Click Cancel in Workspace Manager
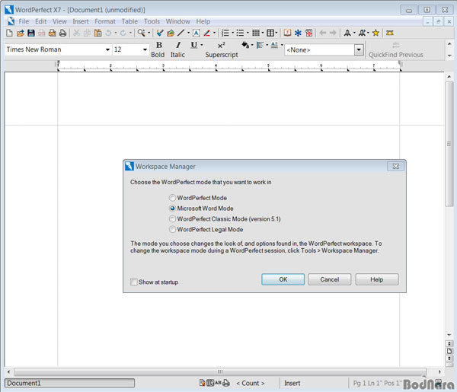457x392 pixels. (330, 279)
